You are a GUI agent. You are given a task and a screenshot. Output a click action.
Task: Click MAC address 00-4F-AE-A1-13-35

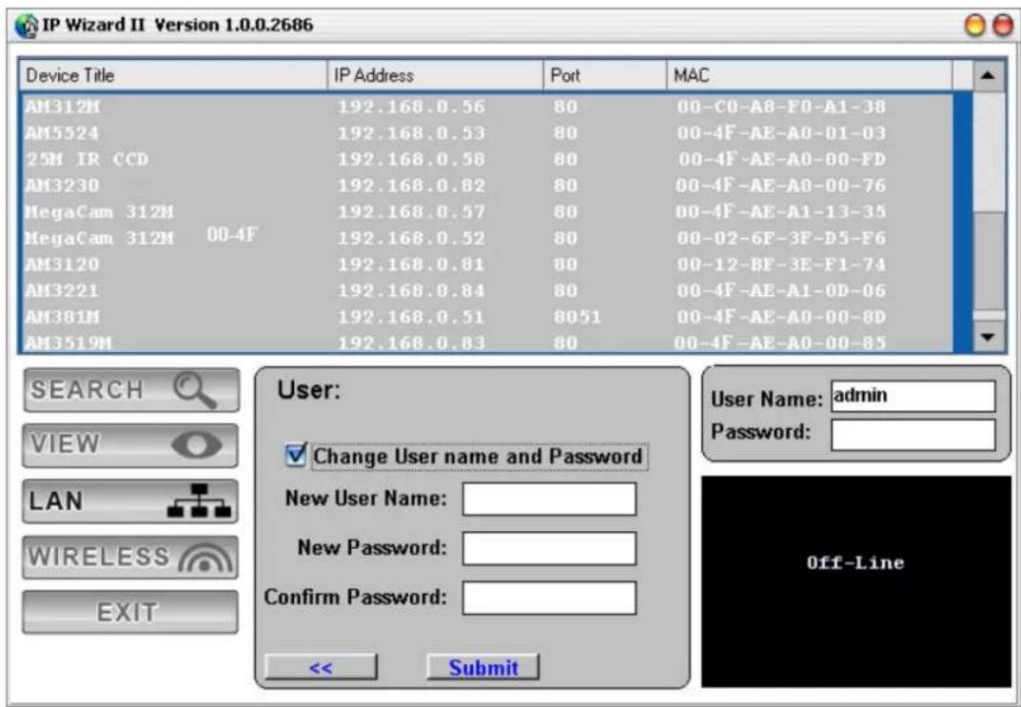[780, 211]
